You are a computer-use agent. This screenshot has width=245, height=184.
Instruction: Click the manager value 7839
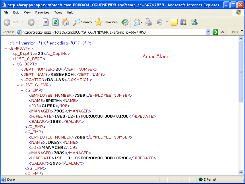[x=59, y=153]
